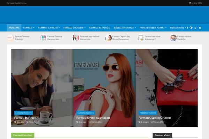This screenshot has width=209, height=139.
Task: Click the 4 July 2016 date text
Action: pos(197,3)
